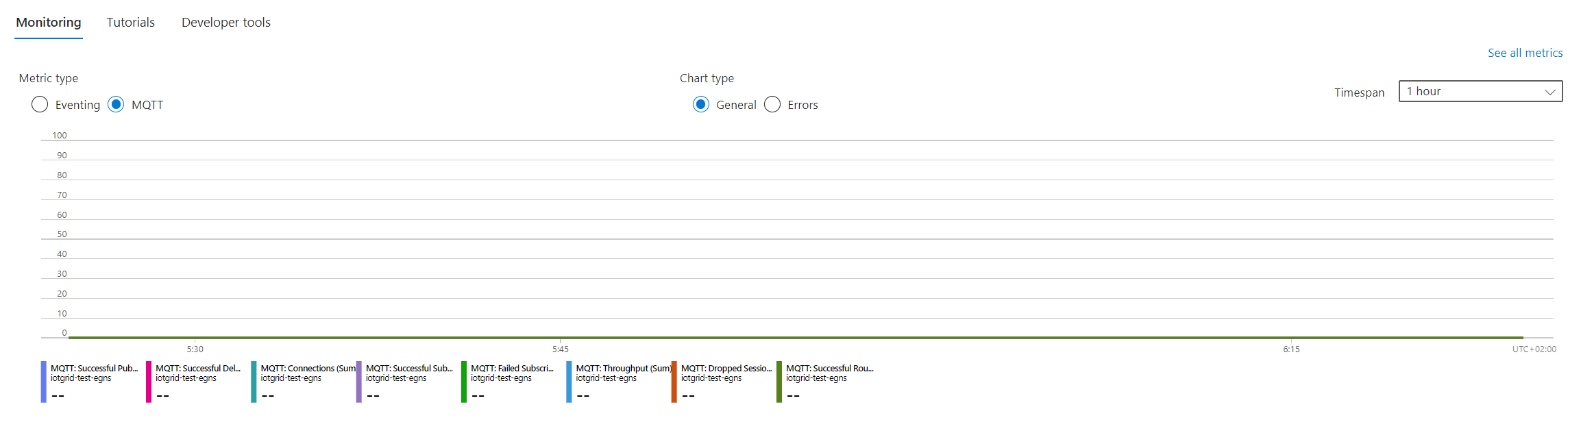Select the Eventing metric type radio button
1581x444 pixels.
(40, 104)
